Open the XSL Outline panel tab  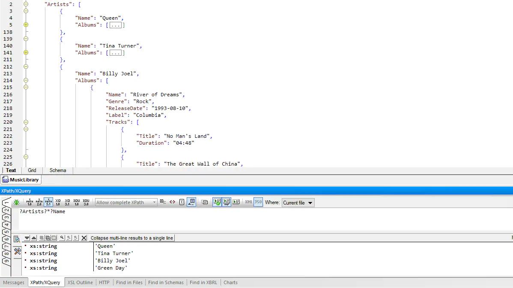(x=80, y=282)
